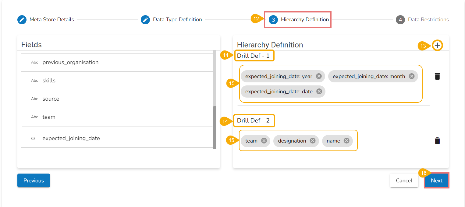Click the Cancel button

pos(404,181)
